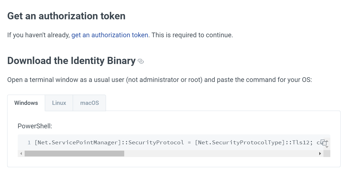350x173 pixels.
Task: Click inside the Net.ServicePointManager code text
Action: (x=78, y=143)
